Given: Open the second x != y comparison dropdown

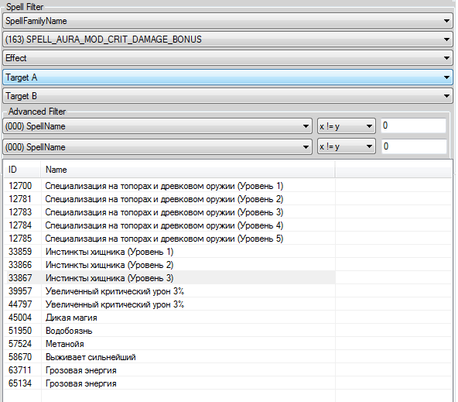Looking at the screenshot, I should point(347,146).
